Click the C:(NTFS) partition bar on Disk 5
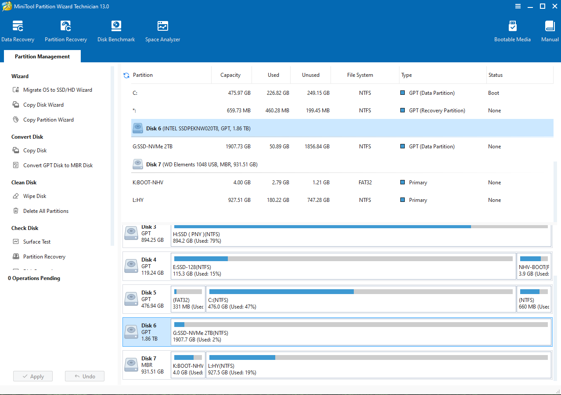 (x=360, y=299)
